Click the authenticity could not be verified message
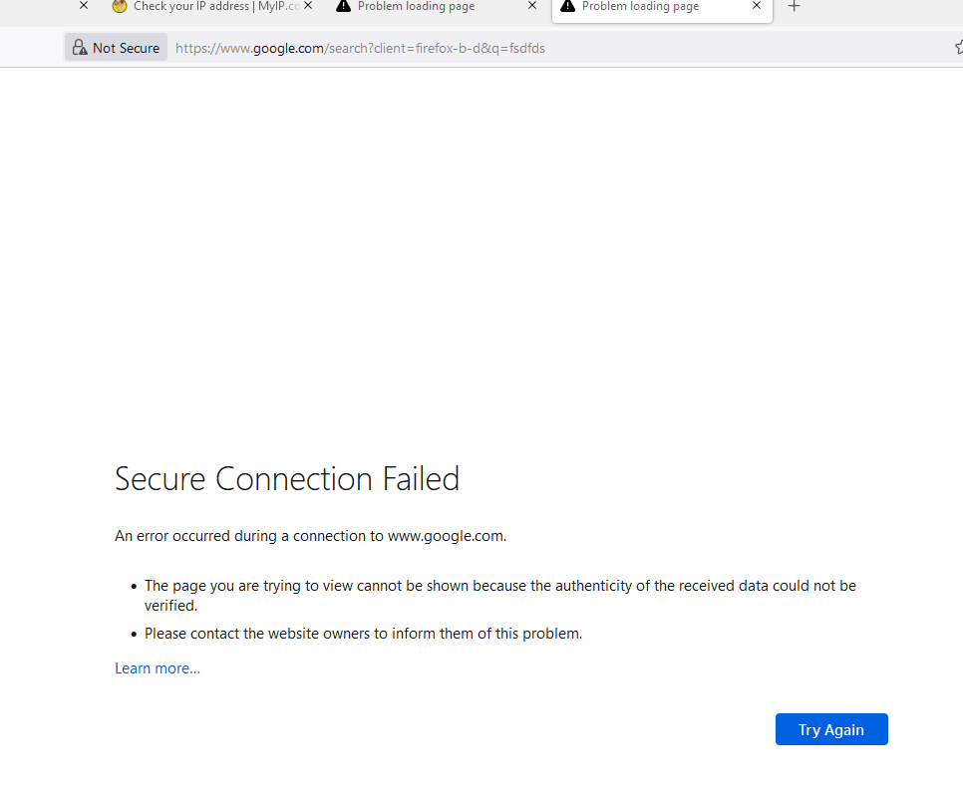The height and width of the screenshot is (793, 963). 499,596
